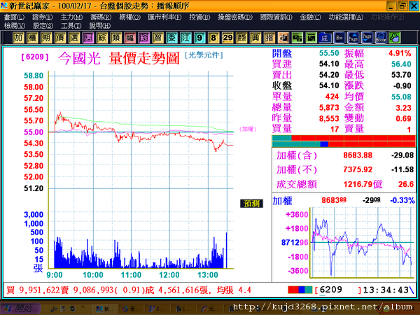
Task: Open the 主力(M) menu
Action: pos(71,17)
